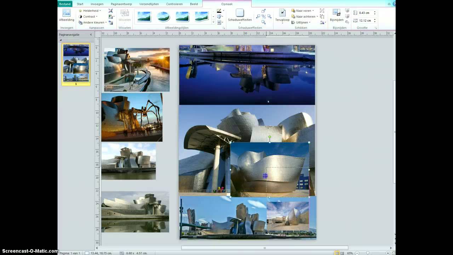Click the picture border pen icon
Image resolution: width=453 pixels, height=255 pixels.
tap(219, 11)
